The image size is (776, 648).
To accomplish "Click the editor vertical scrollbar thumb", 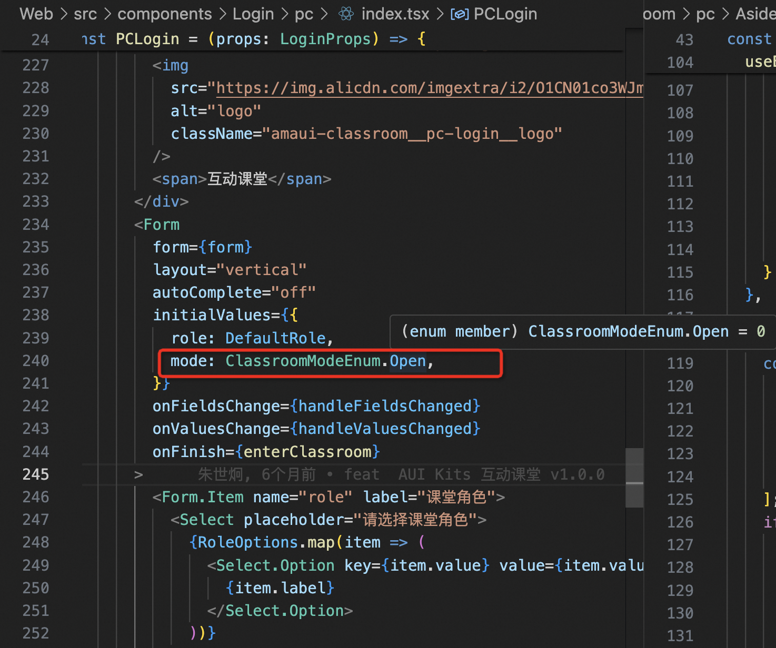I will pyautogui.click(x=634, y=478).
